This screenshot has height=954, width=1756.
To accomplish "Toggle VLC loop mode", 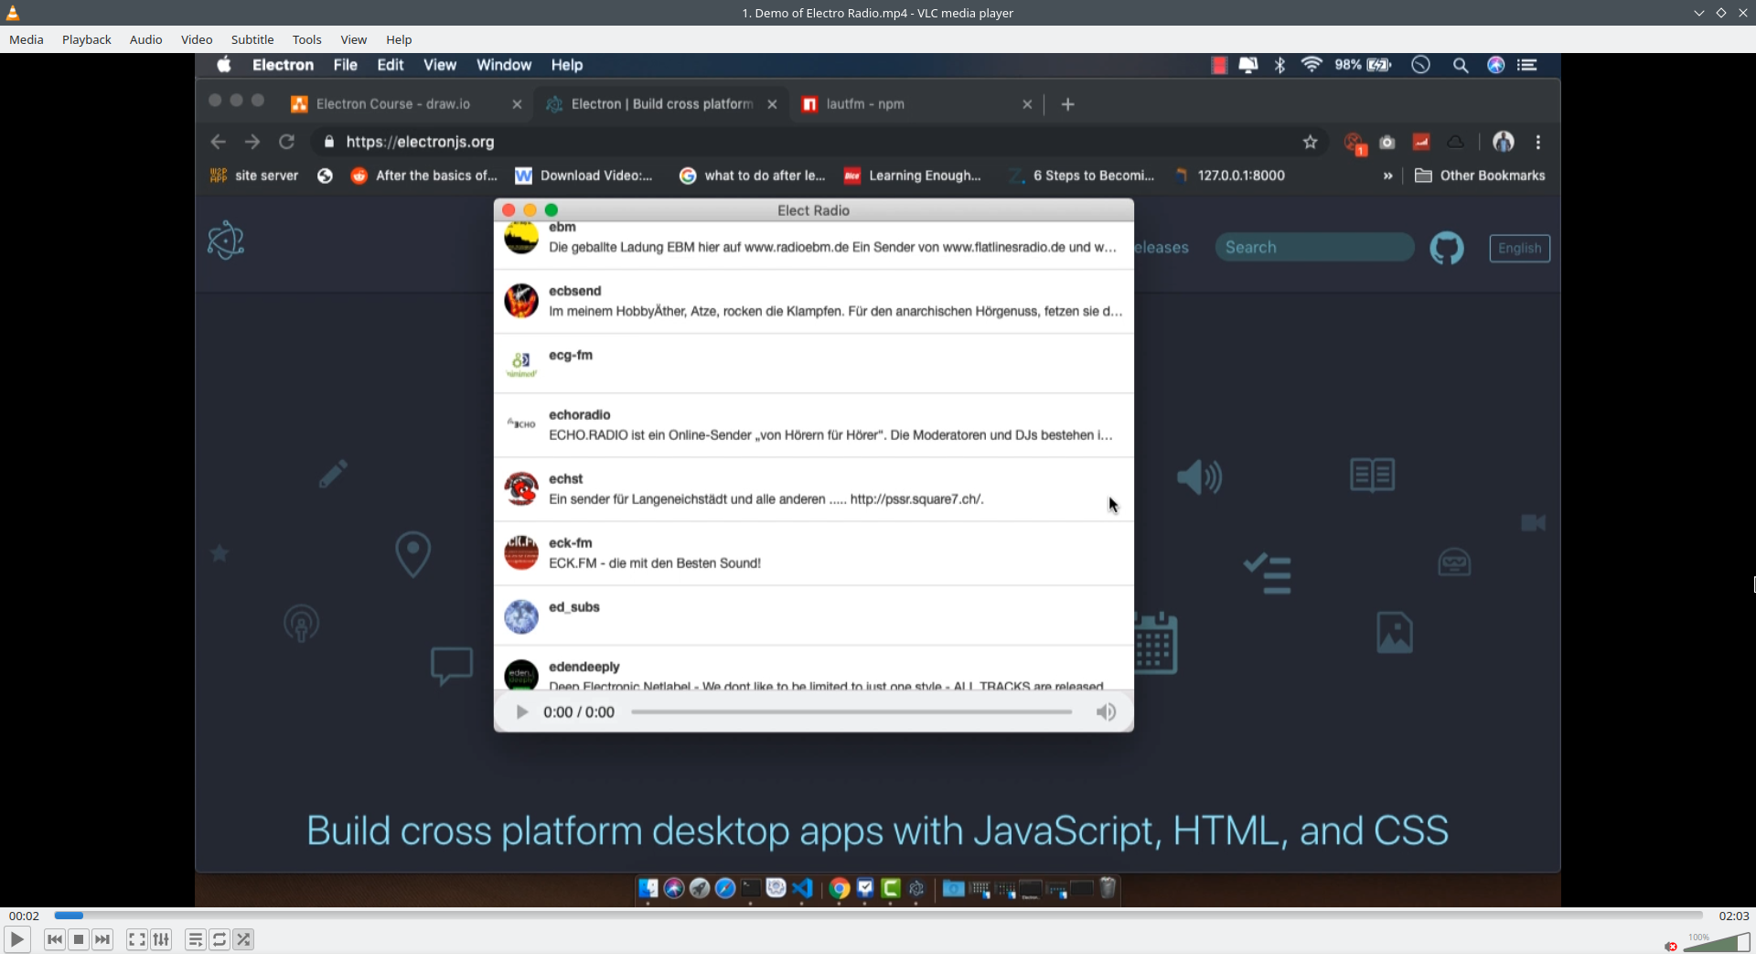I will [219, 939].
